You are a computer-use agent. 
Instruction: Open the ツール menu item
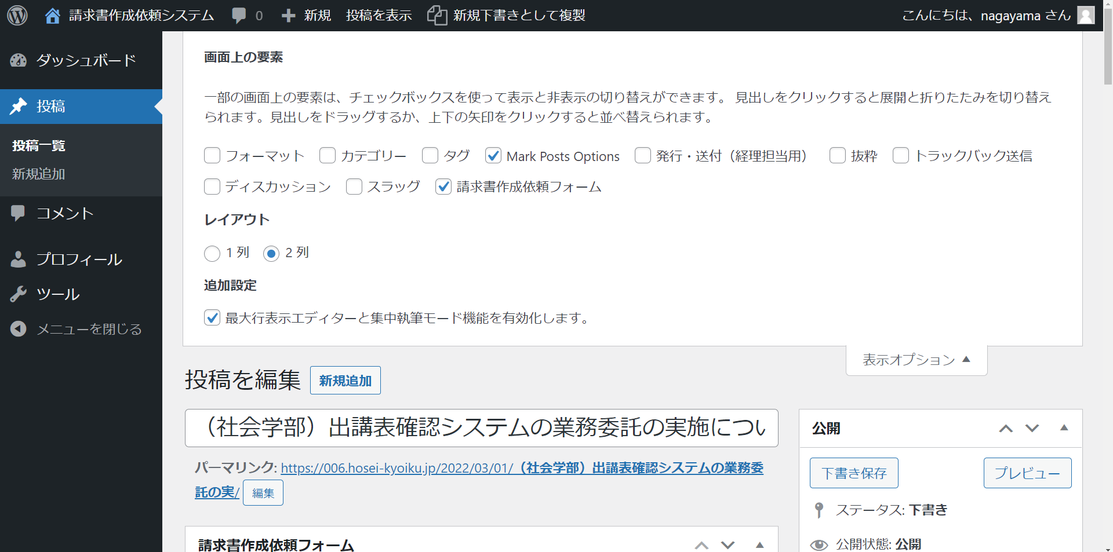58,294
